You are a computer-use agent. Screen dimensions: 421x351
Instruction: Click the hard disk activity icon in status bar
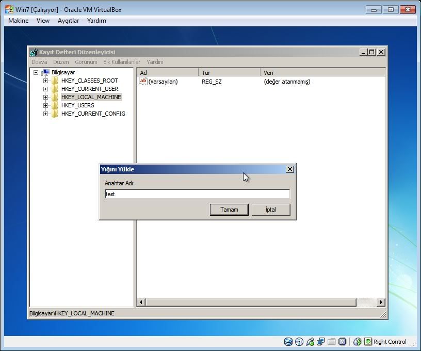[x=288, y=342]
